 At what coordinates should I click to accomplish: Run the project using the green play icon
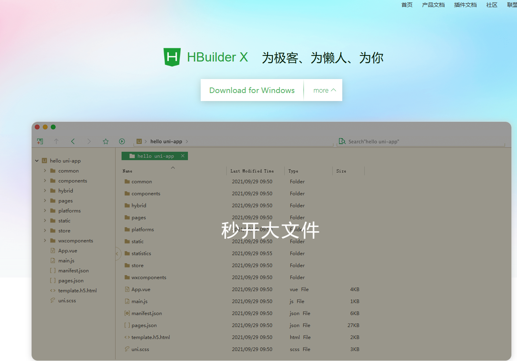[x=122, y=141]
